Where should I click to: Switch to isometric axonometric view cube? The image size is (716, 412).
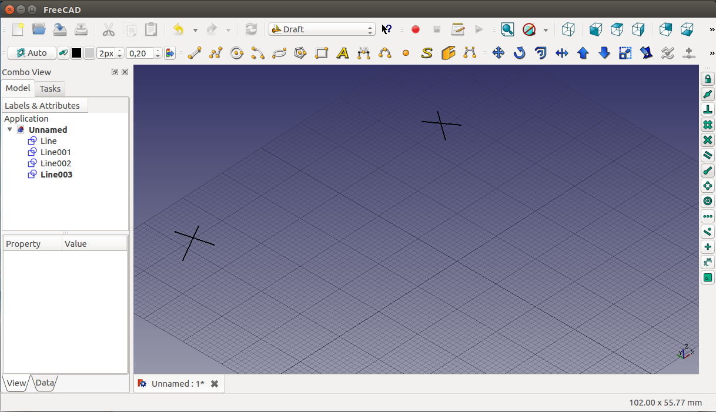(x=568, y=29)
